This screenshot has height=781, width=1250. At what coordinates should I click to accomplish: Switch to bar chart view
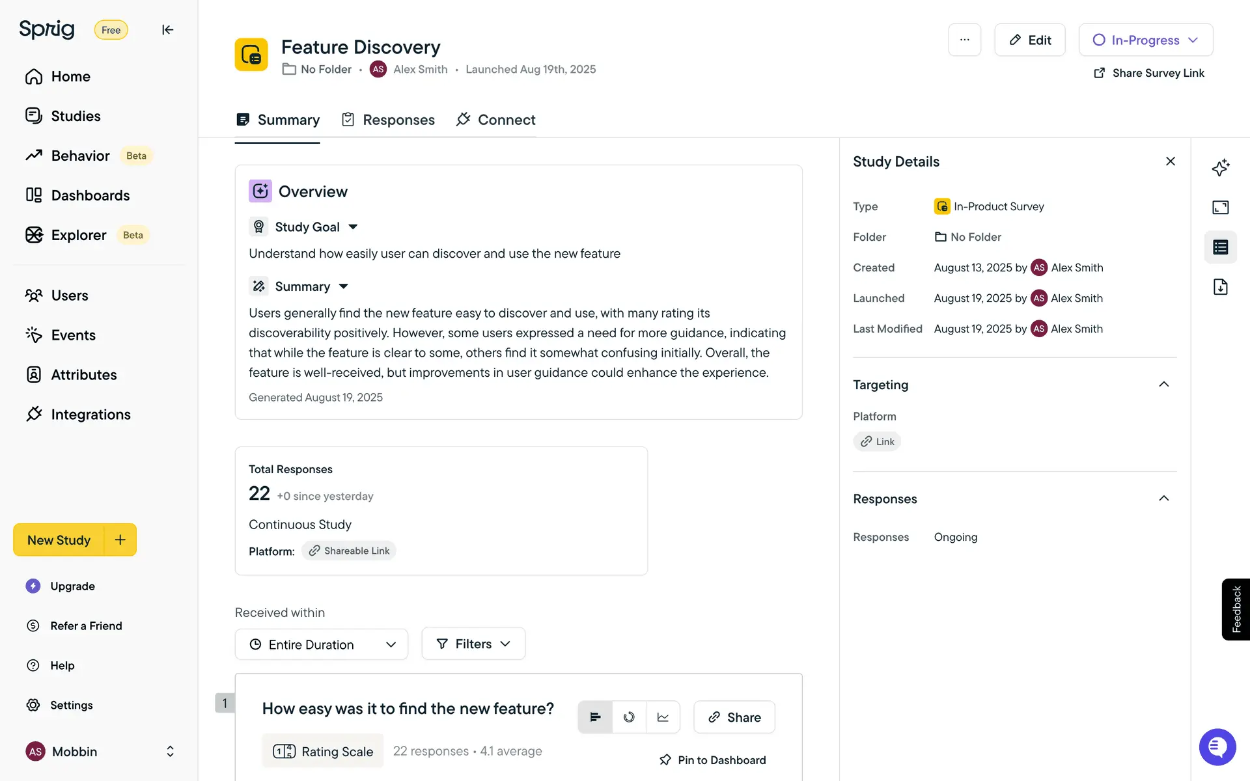click(x=595, y=717)
